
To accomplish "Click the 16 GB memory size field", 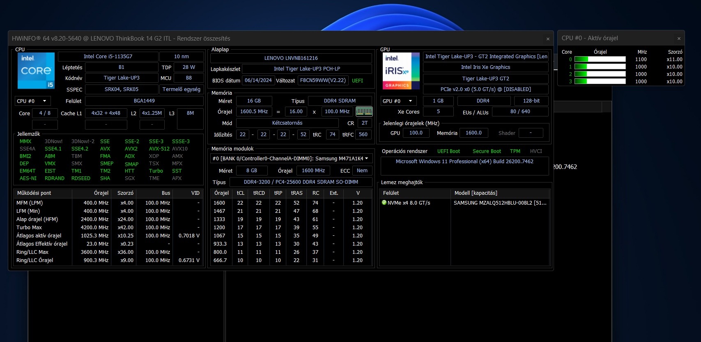I will click(x=254, y=101).
